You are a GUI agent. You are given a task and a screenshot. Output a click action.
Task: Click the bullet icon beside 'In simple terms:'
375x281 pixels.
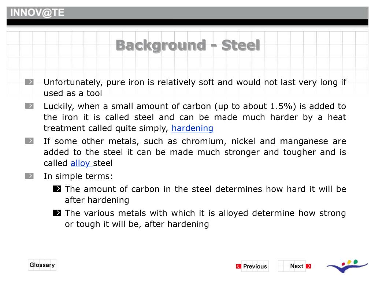click(29, 176)
